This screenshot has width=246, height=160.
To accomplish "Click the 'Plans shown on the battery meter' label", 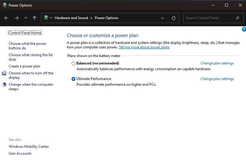I will point(94,56).
